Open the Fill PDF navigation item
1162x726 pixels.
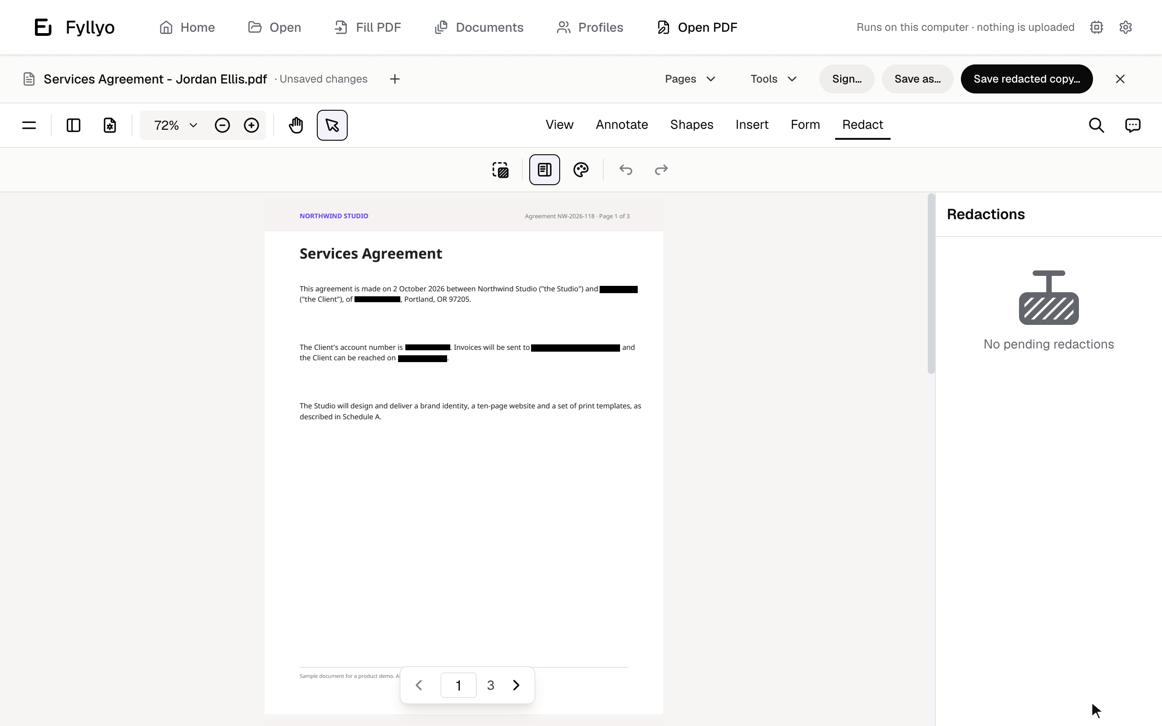click(367, 27)
